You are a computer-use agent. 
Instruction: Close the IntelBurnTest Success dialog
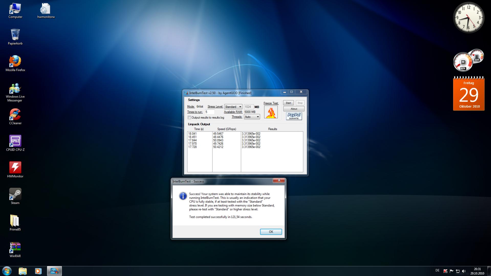(x=279, y=180)
